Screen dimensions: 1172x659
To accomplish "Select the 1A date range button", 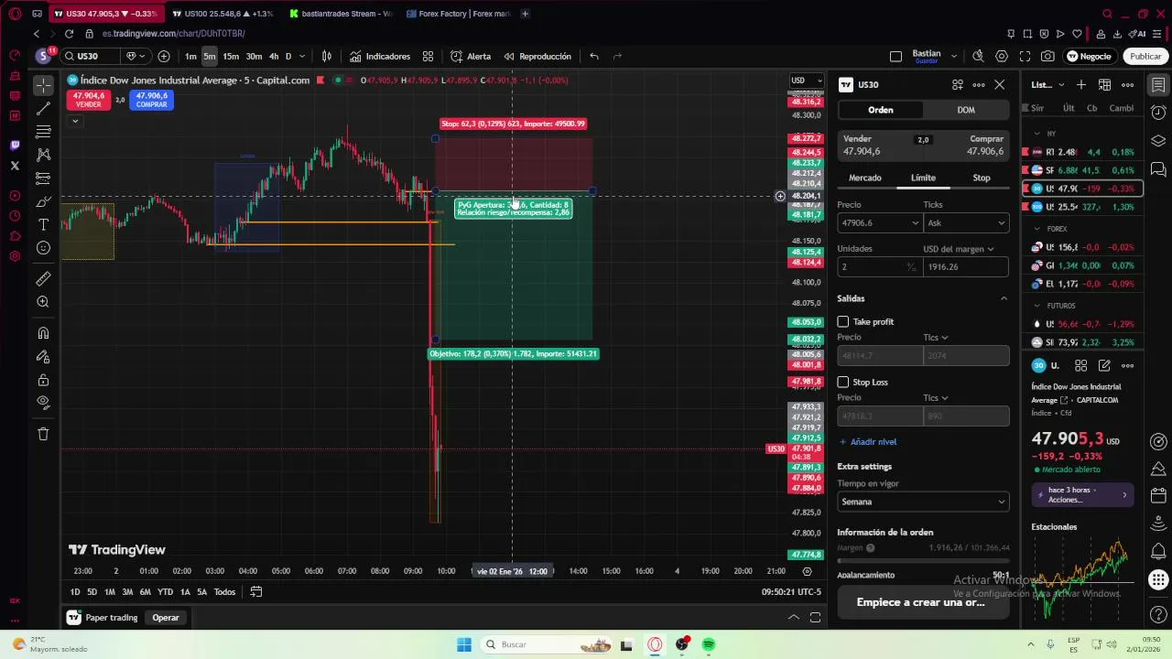I will tap(185, 592).
